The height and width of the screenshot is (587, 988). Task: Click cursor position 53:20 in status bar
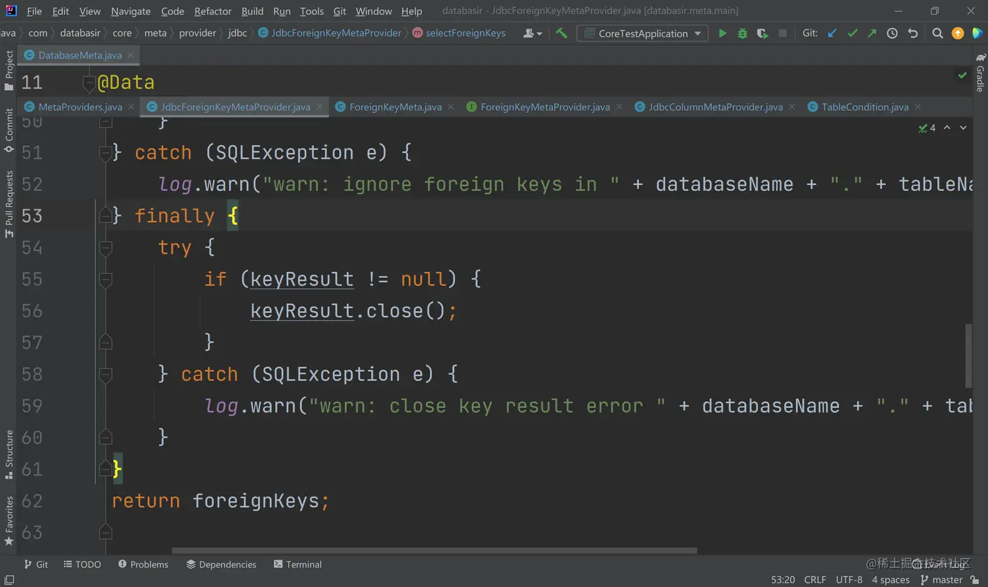coord(783,580)
